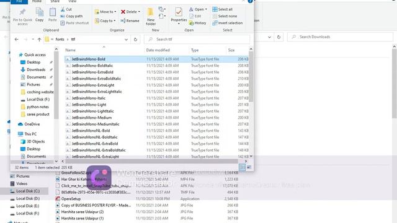Click the Rename button

coord(130,20)
